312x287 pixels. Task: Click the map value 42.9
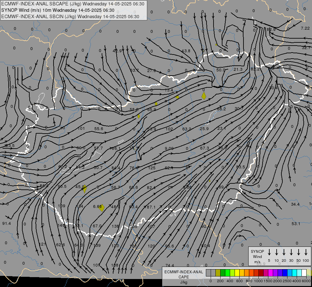coord(117,51)
